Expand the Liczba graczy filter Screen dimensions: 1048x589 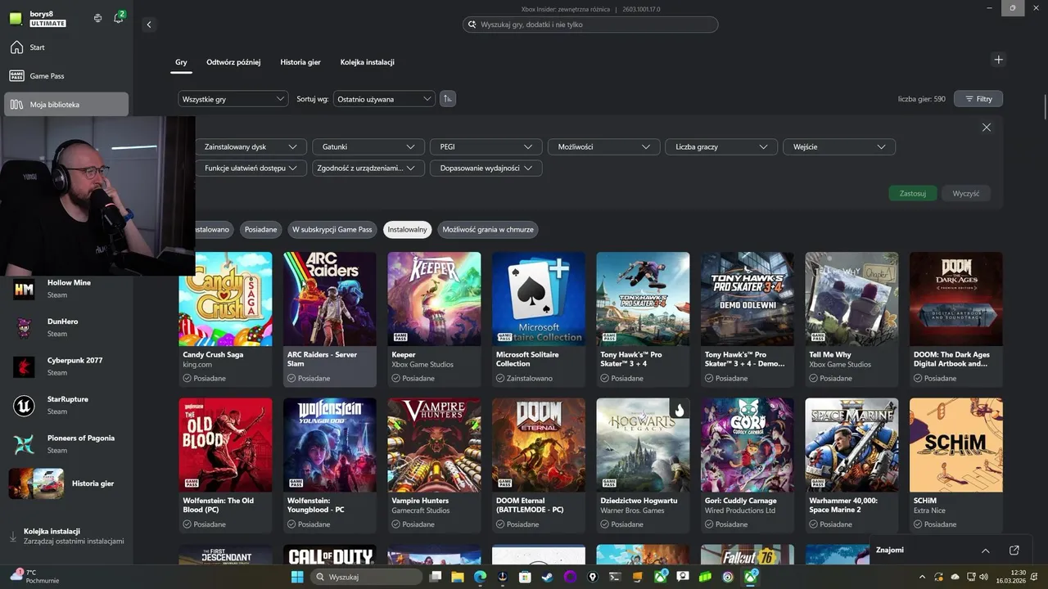721,147
